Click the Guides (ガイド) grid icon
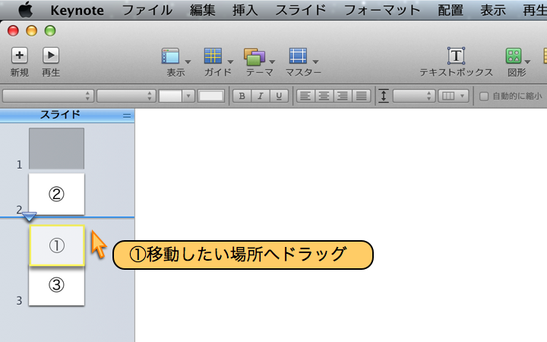The height and width of the screenshot is (342, 547). tap(213, 55)
